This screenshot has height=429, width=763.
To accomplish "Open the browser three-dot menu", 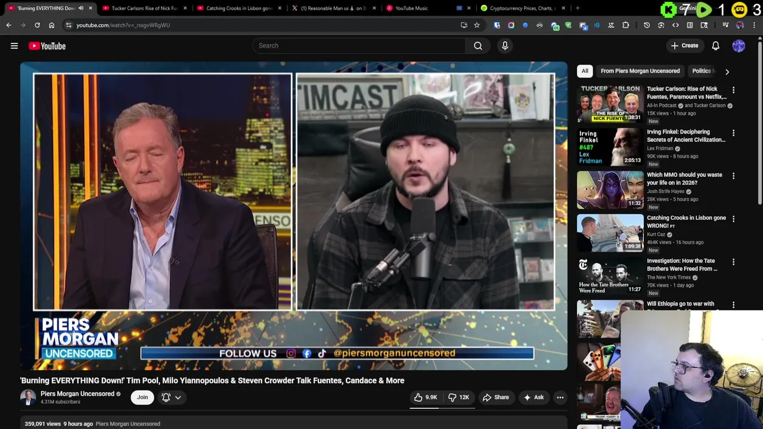I will pos(754,25).
